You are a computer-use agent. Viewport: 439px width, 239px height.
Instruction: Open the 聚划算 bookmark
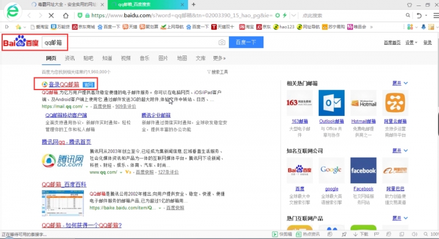pyautogui.click(x=149, y=27)
